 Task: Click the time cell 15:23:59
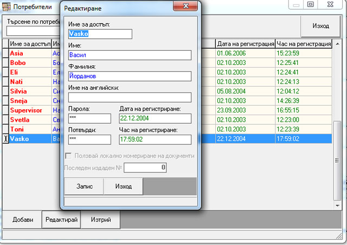[x=304, y=53]
